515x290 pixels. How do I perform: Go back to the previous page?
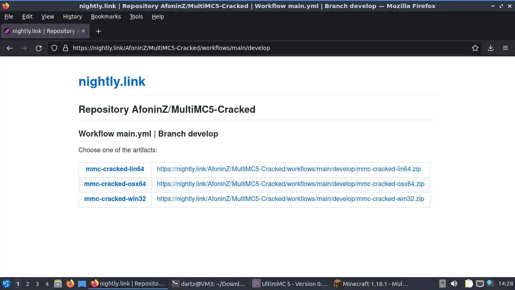tap(10, 48)
